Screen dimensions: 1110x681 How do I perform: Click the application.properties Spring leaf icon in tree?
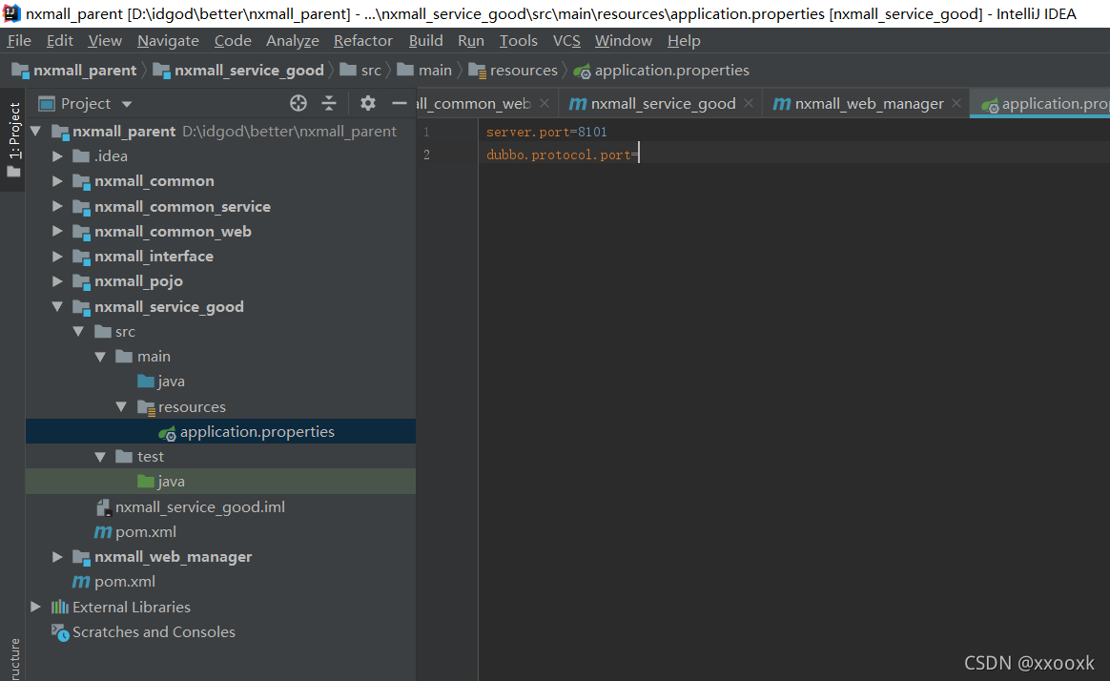167,432
